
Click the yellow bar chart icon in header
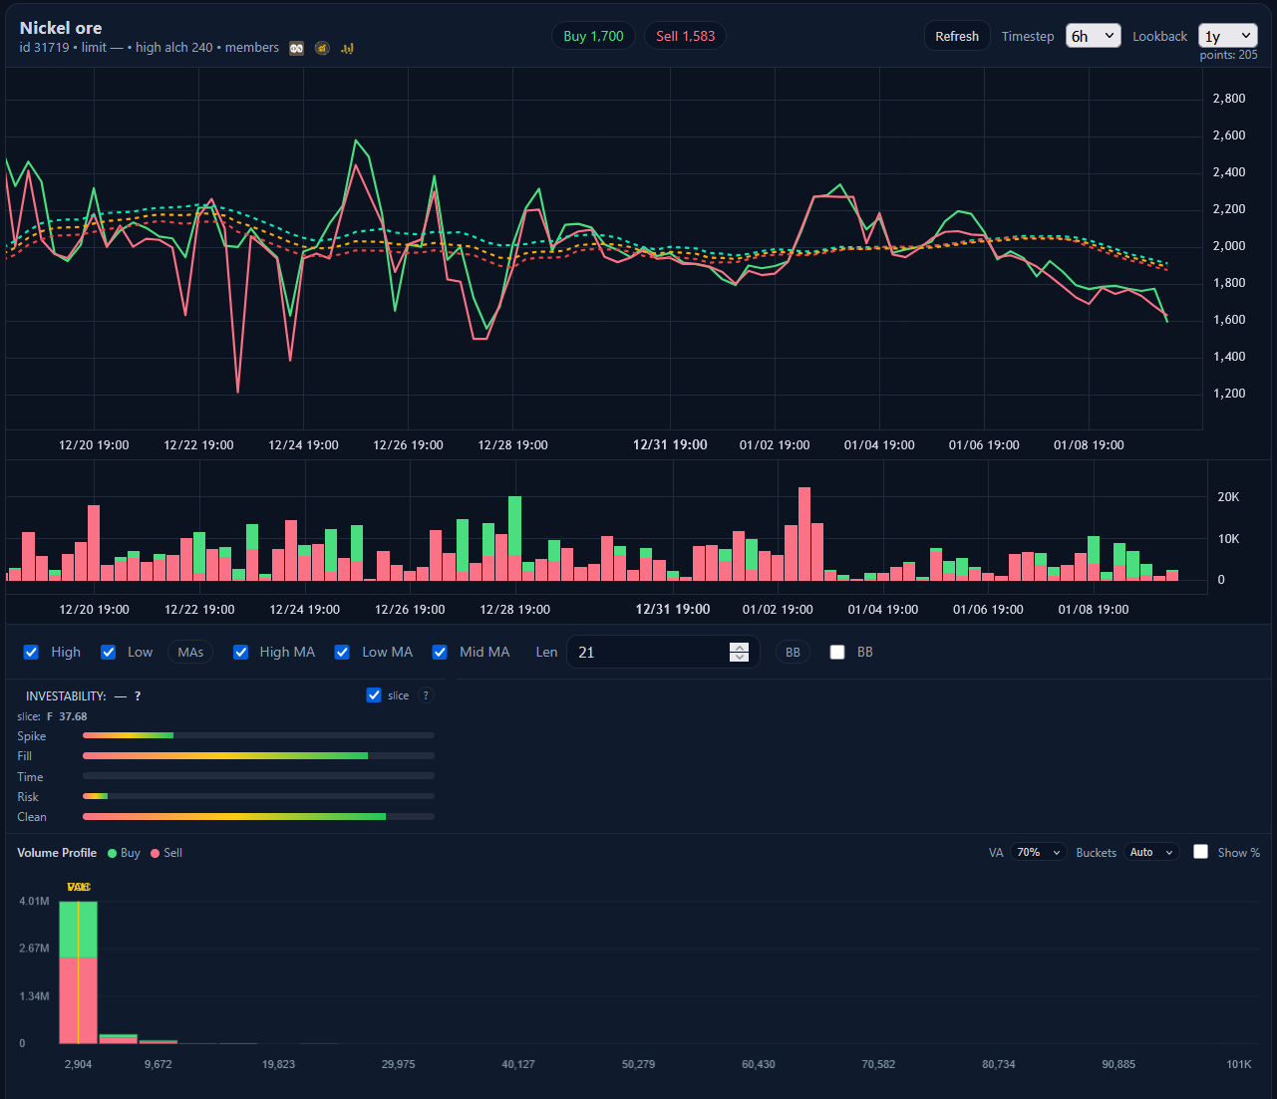tap(347, 48)
